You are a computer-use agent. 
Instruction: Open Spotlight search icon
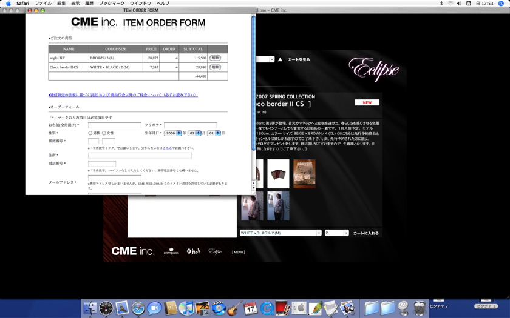coord(501,3)
